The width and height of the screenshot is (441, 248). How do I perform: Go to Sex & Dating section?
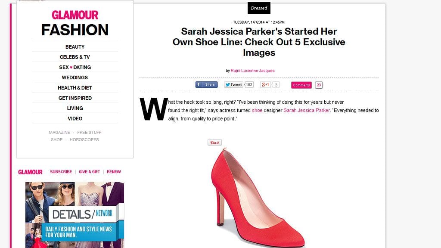tap(75, 67)
